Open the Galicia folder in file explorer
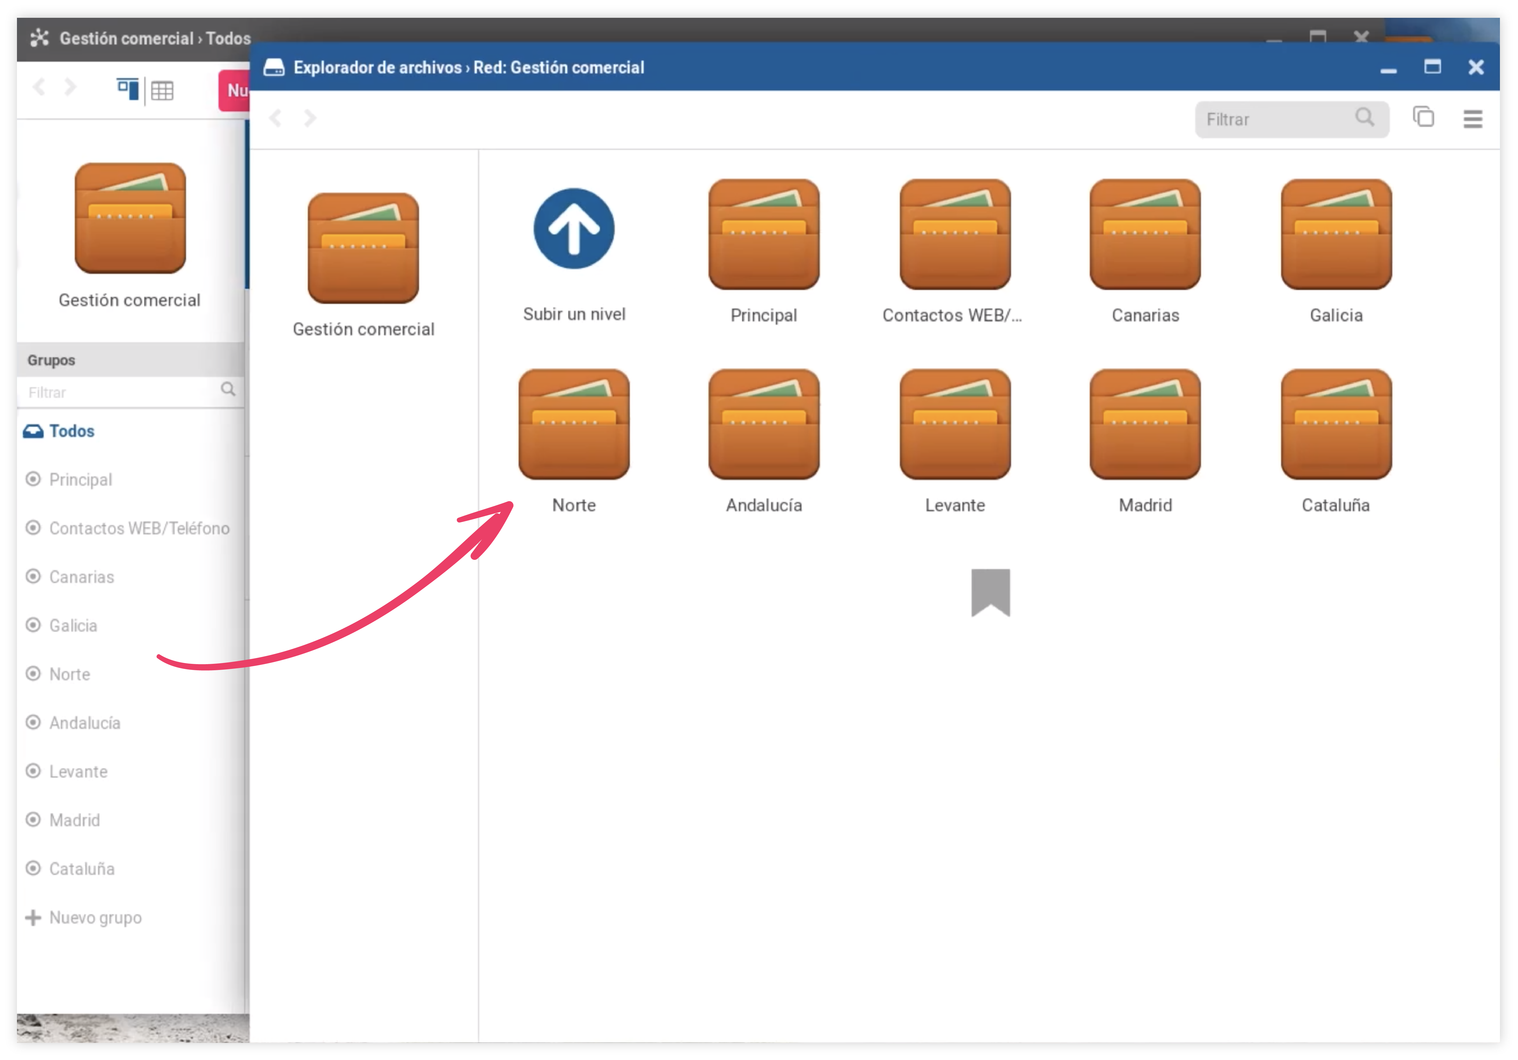 1336,235
